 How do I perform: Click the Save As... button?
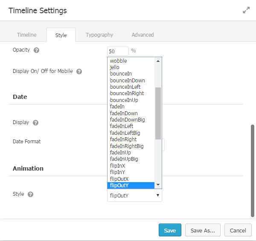click(x=203, y=230)
